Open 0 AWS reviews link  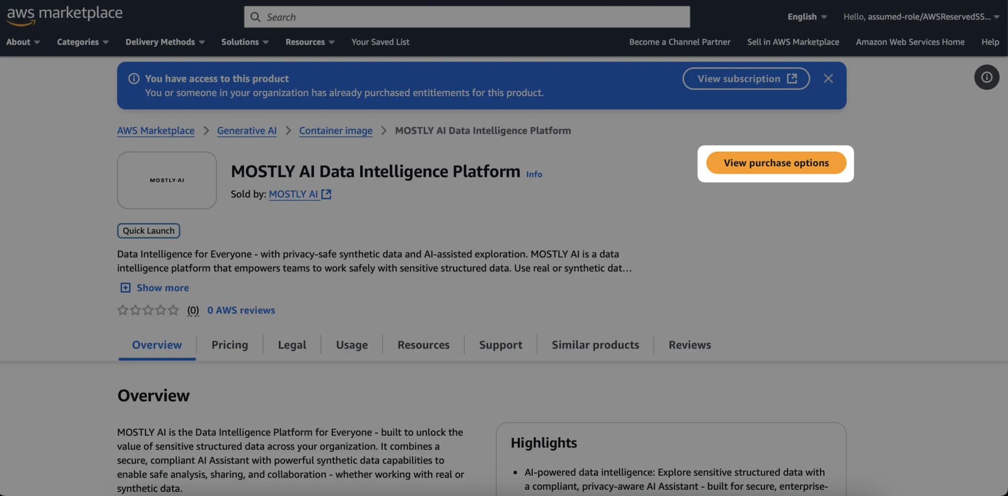241,310
